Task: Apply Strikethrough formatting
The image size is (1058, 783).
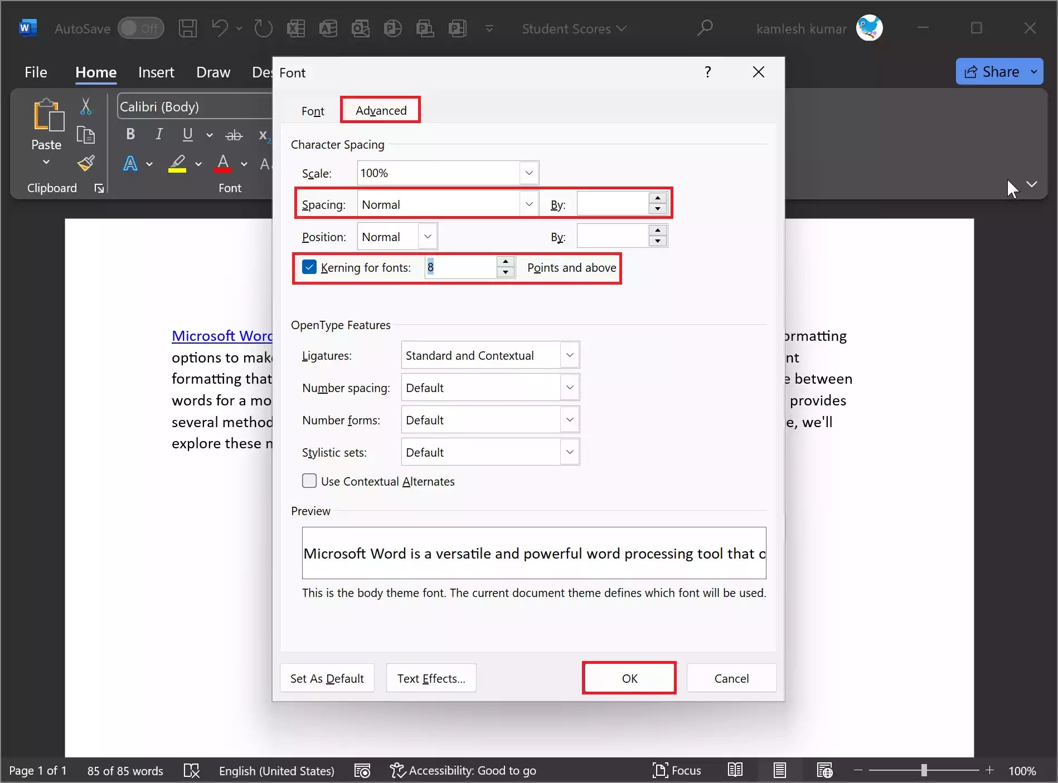Action: 234,134
